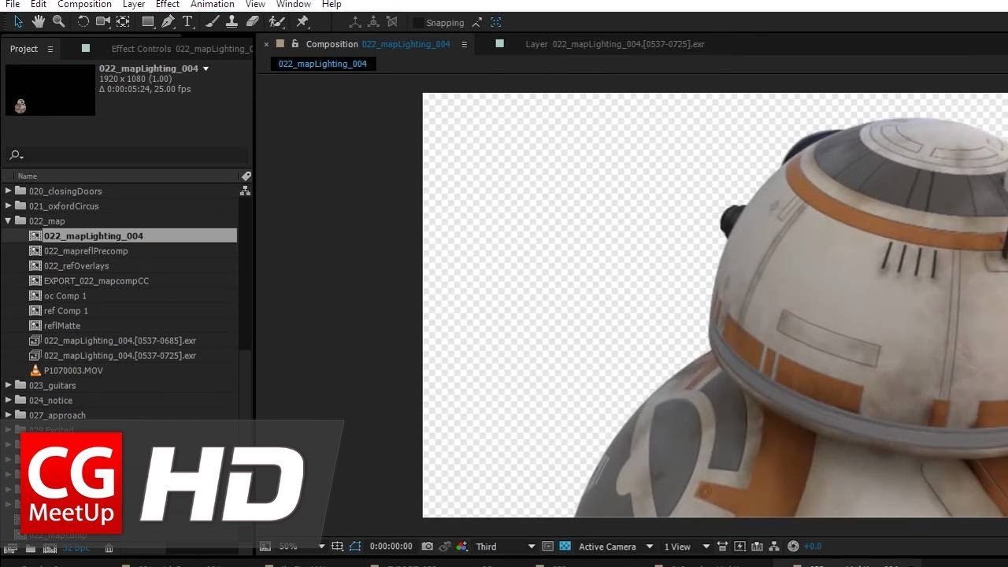Click Region of Interest icon
The width and height of the screenshot is (1008, 567).
547,547
